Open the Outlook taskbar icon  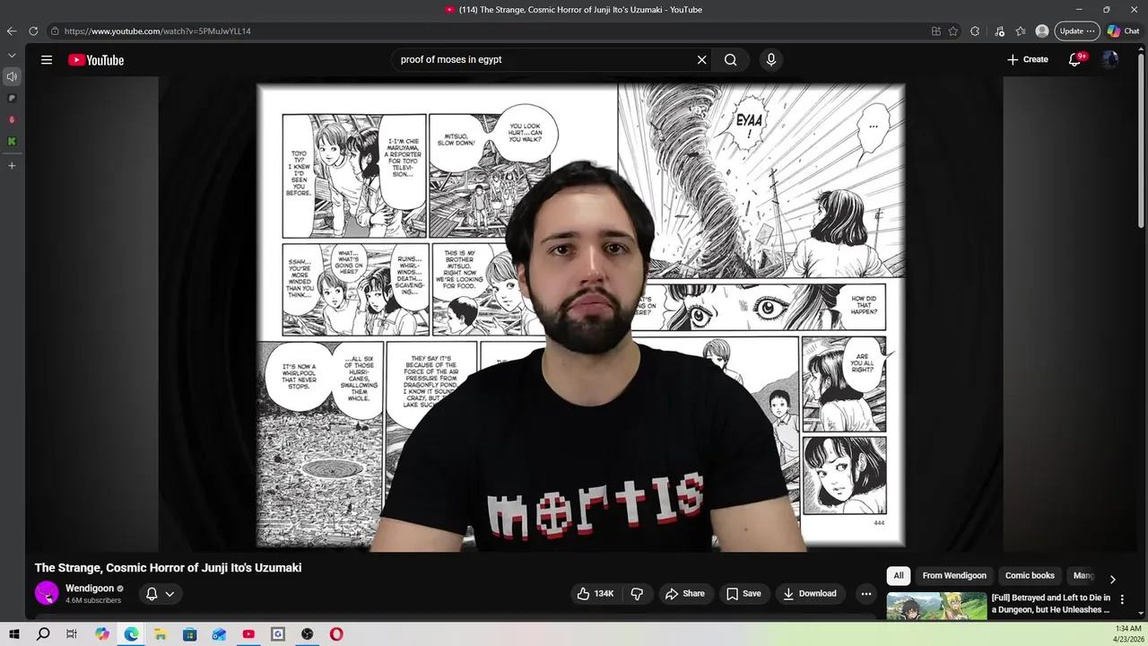click(x=219, y=634)
